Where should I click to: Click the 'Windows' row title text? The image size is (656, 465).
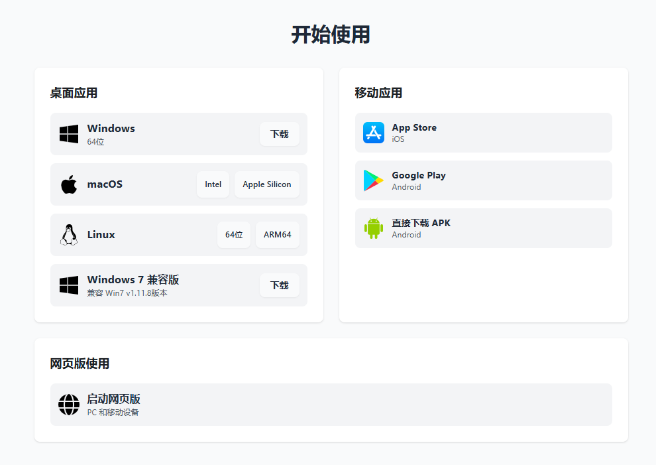click(111, 128)
